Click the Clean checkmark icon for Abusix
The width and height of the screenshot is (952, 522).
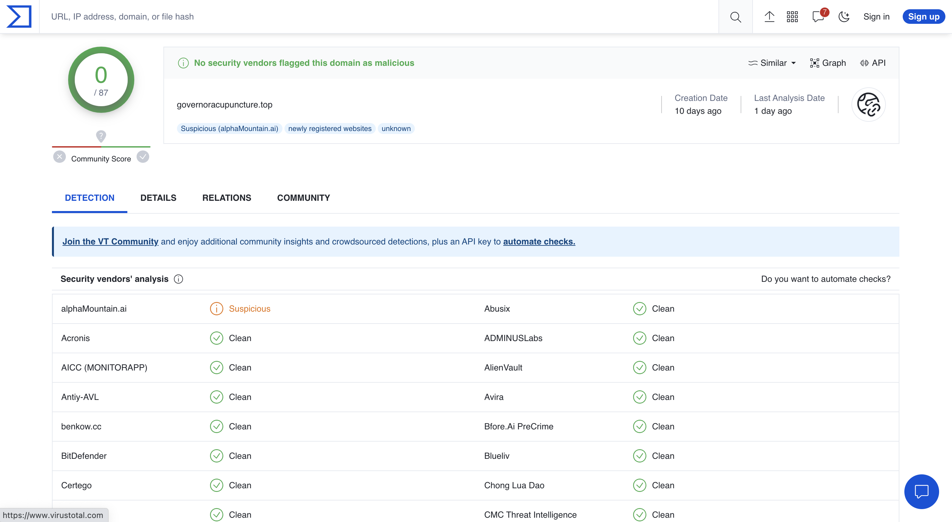[639, 309]
